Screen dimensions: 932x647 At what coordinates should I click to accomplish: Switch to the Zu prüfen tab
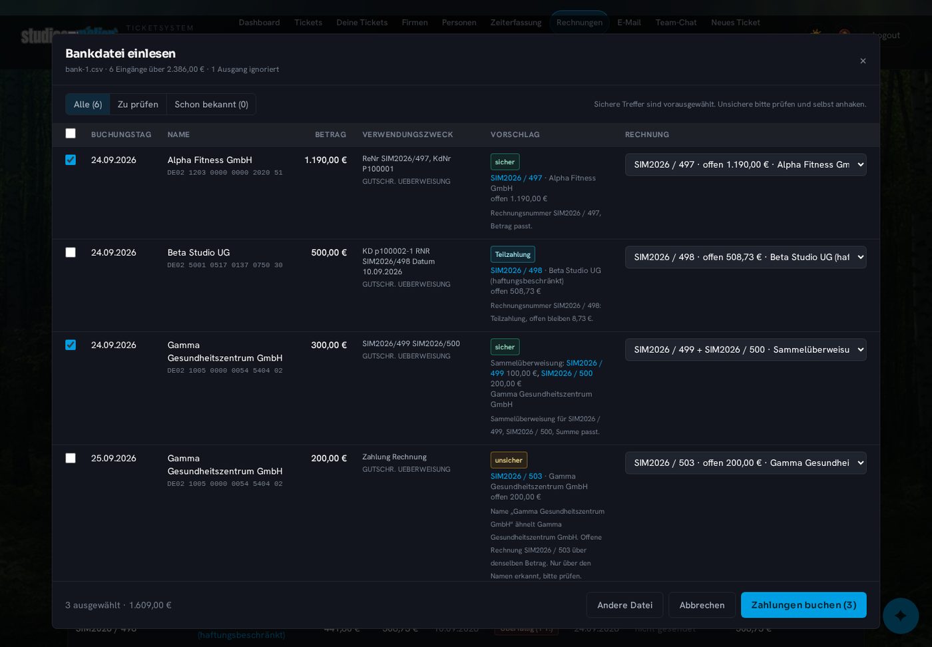[x=138, y=105]
